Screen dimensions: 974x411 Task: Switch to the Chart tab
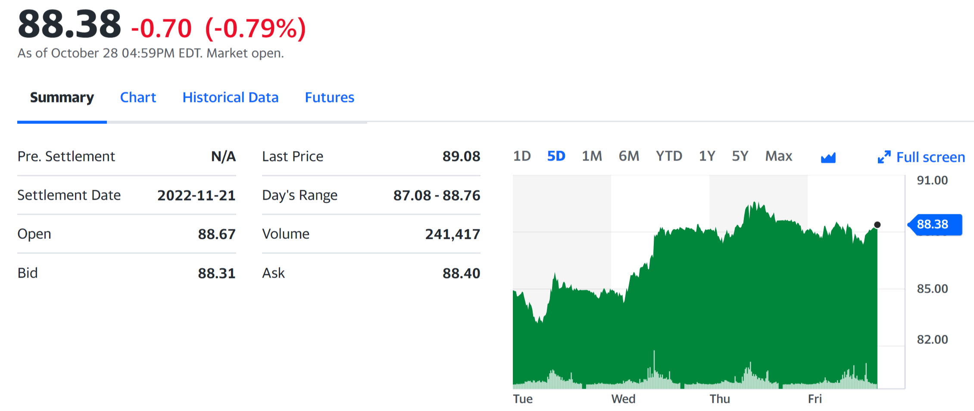click(138, 98)
